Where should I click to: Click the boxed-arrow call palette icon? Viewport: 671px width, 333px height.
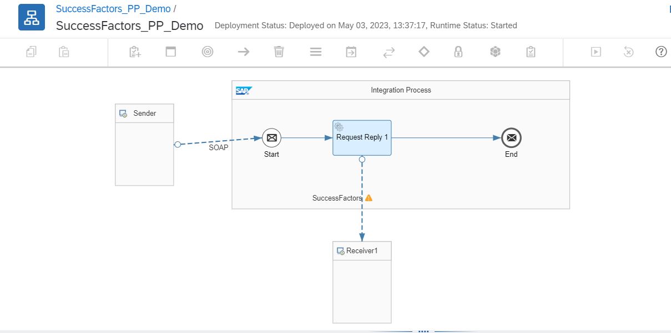click(x=351, y=52)
